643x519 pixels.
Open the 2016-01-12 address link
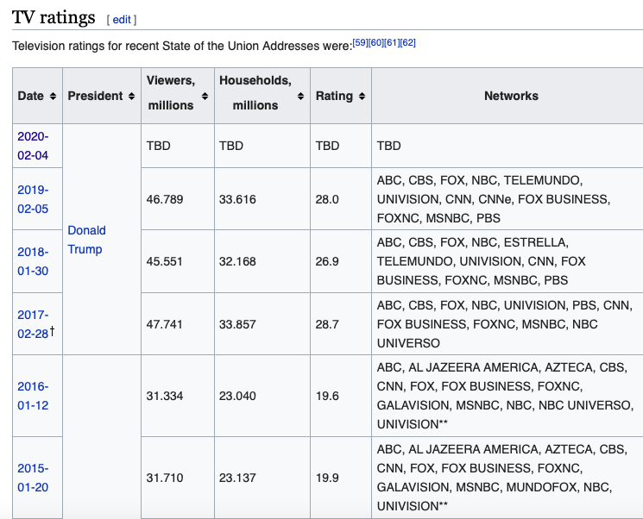tap(33, 396)
